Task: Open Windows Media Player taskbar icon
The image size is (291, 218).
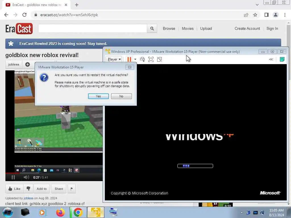Action: click(42, 212)
